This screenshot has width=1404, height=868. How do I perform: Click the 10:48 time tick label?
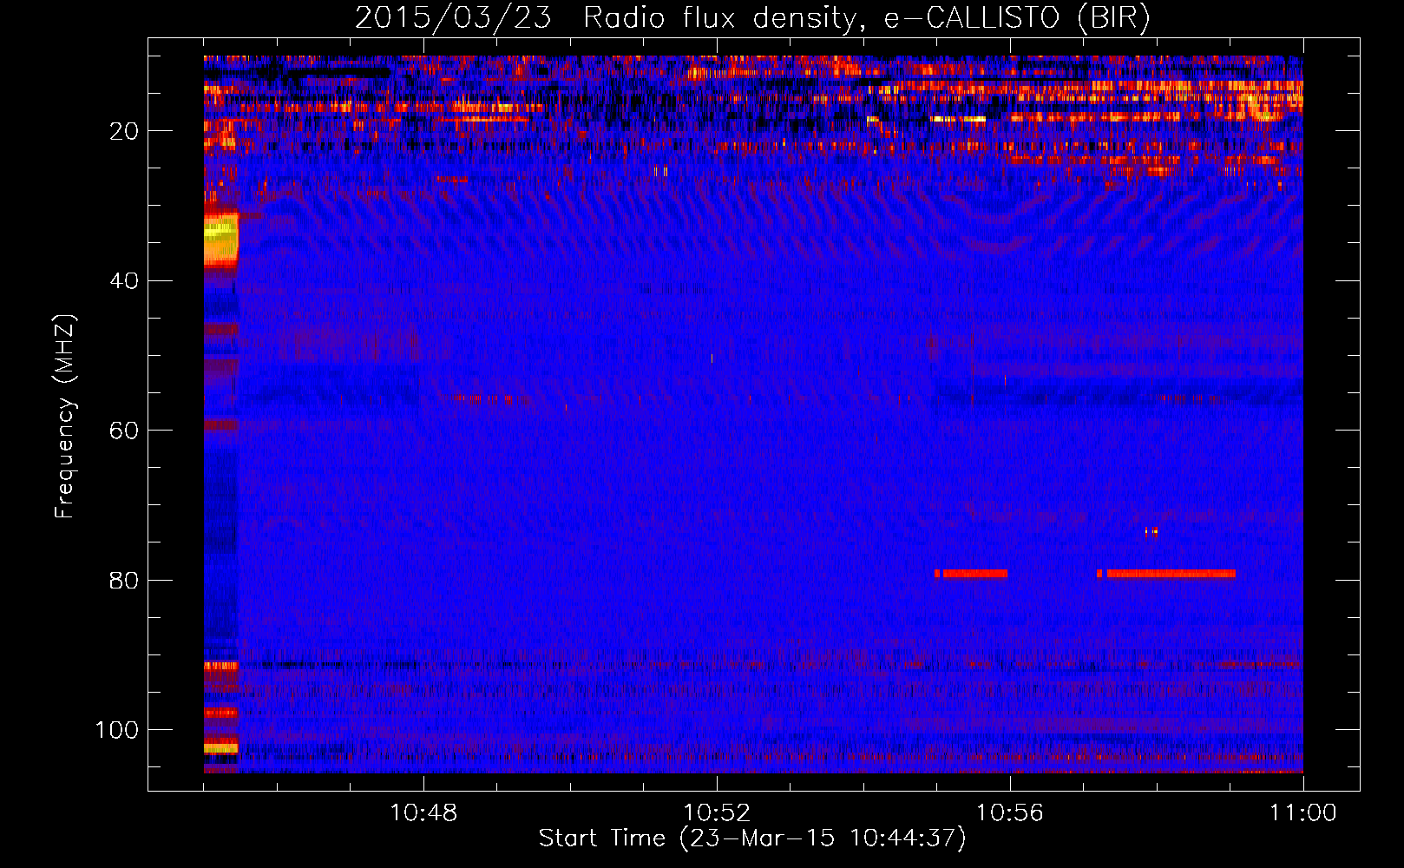point(423,812)
